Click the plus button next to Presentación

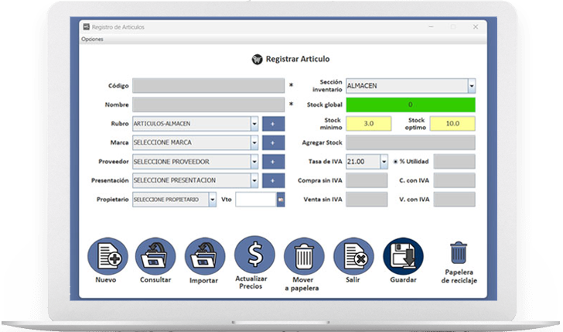[273, 180]
